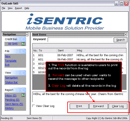Open the View menu
The height and width of the screenshot is (121, 130).
coord(10,8)
